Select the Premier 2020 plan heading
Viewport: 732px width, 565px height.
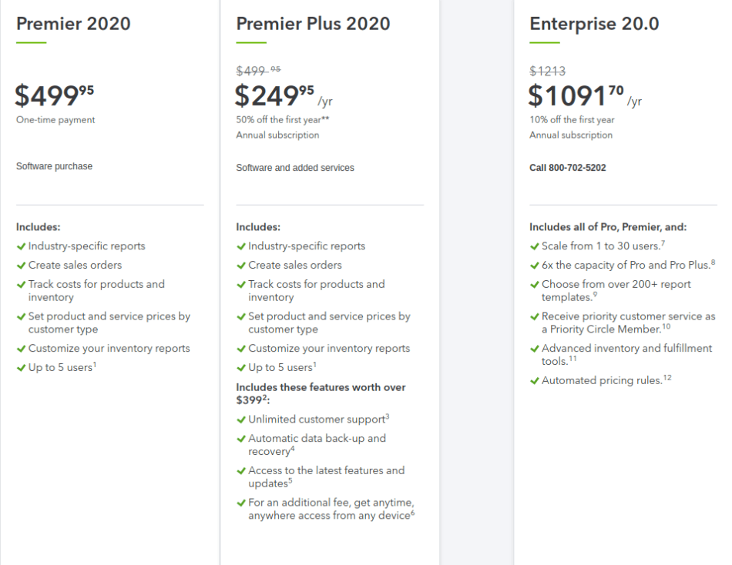coord(73,24)
